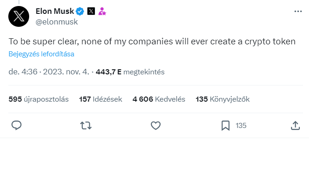The height and width of the screenshot is (170, 309).
Task: Click the reply speech bubble icon
Action: coord(17,125)
